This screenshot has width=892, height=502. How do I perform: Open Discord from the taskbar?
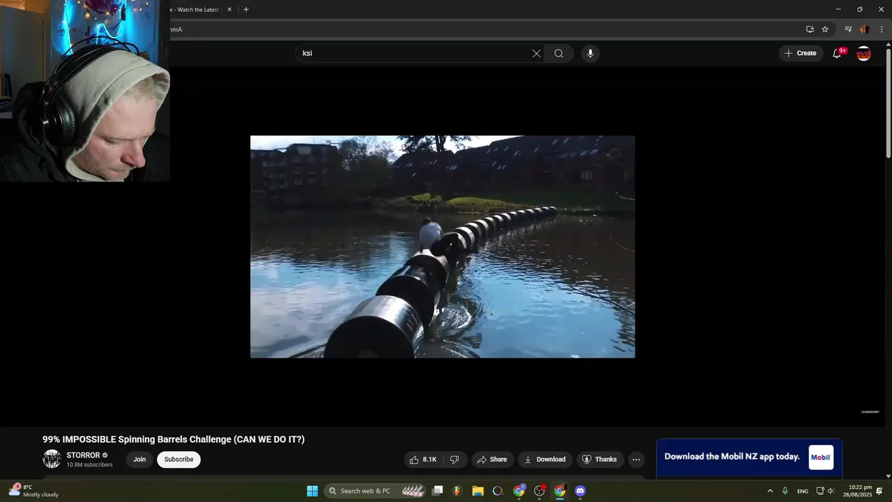(580, 491)
